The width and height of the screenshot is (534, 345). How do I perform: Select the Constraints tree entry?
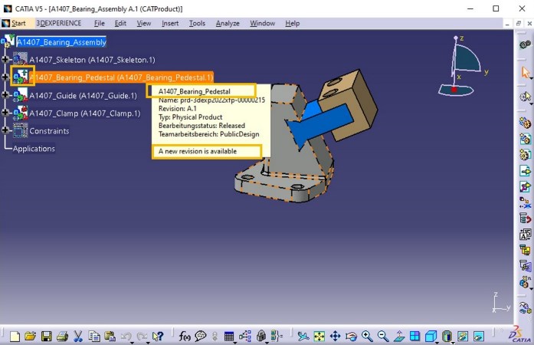pos(49,131)
